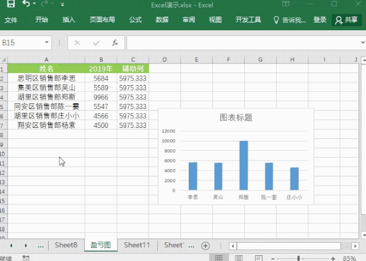Switch to Sheet11 tab
This screenshot has height=261, width=366.
[x=137, y=245]
